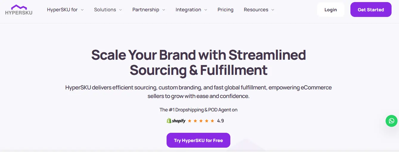Viewport: 399px width, 153px height.
Task: Click the fifth orange rating star
Action: [212, 121]
